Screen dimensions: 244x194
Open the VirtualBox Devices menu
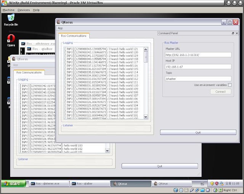[x=24, y=10]
